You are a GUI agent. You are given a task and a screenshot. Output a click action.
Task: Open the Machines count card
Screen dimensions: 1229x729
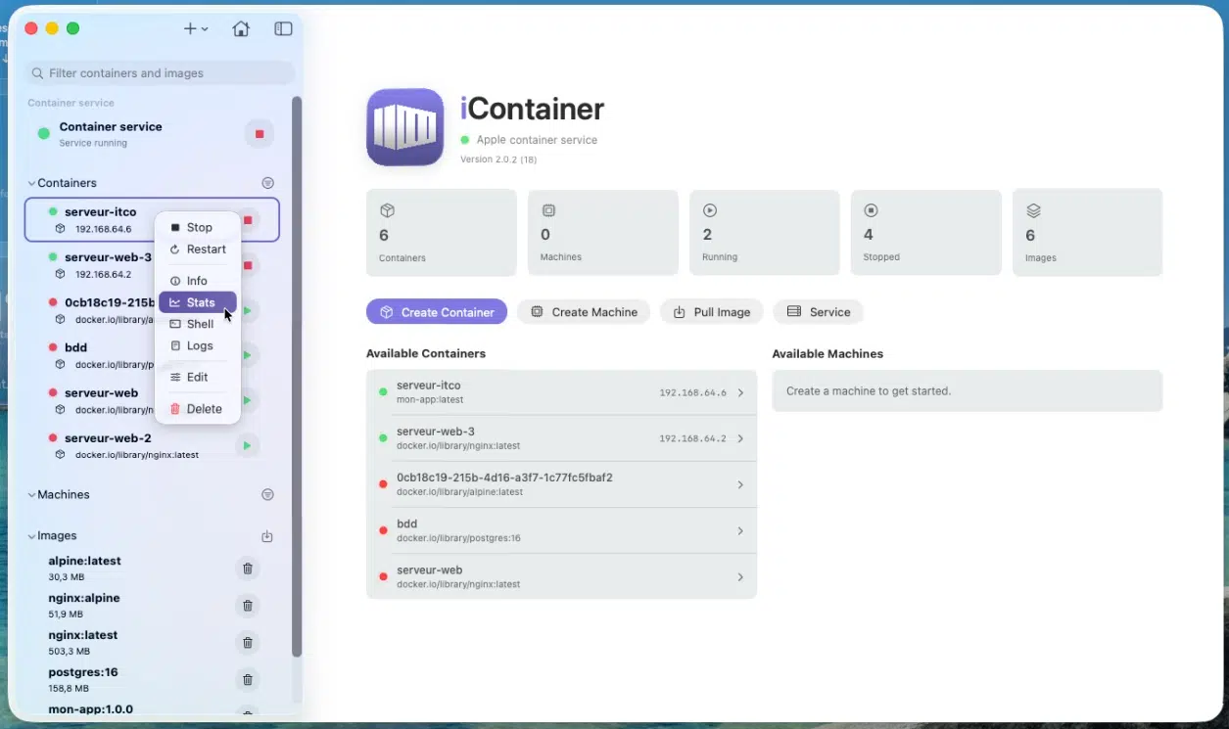[602, 233]
